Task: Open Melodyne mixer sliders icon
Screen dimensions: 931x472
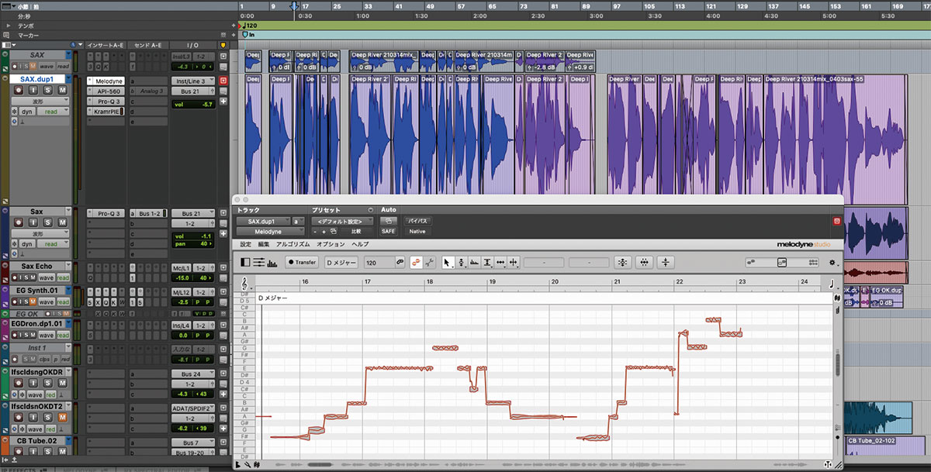Action: (x=259, y=263)
